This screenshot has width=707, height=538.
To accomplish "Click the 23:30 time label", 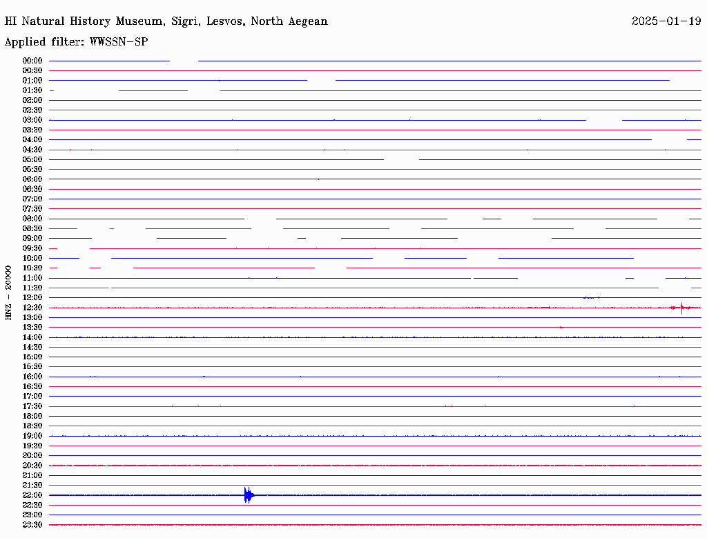I will [32, 524].
